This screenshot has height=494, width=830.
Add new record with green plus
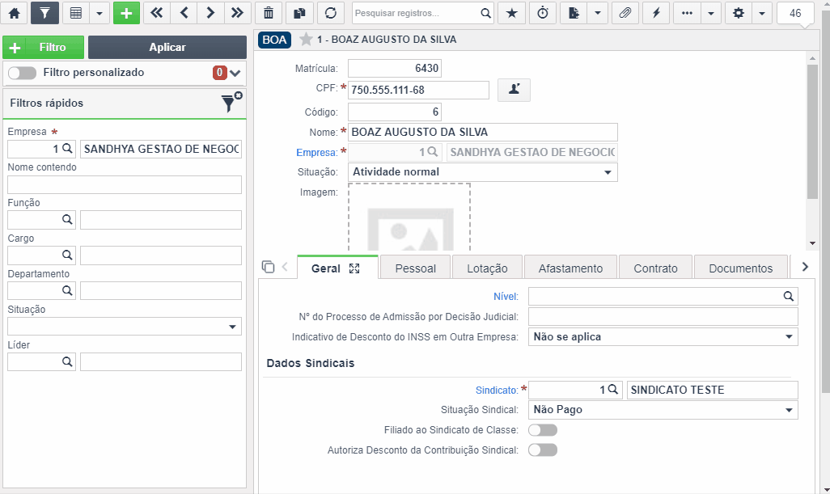click(x=126, y=13)
